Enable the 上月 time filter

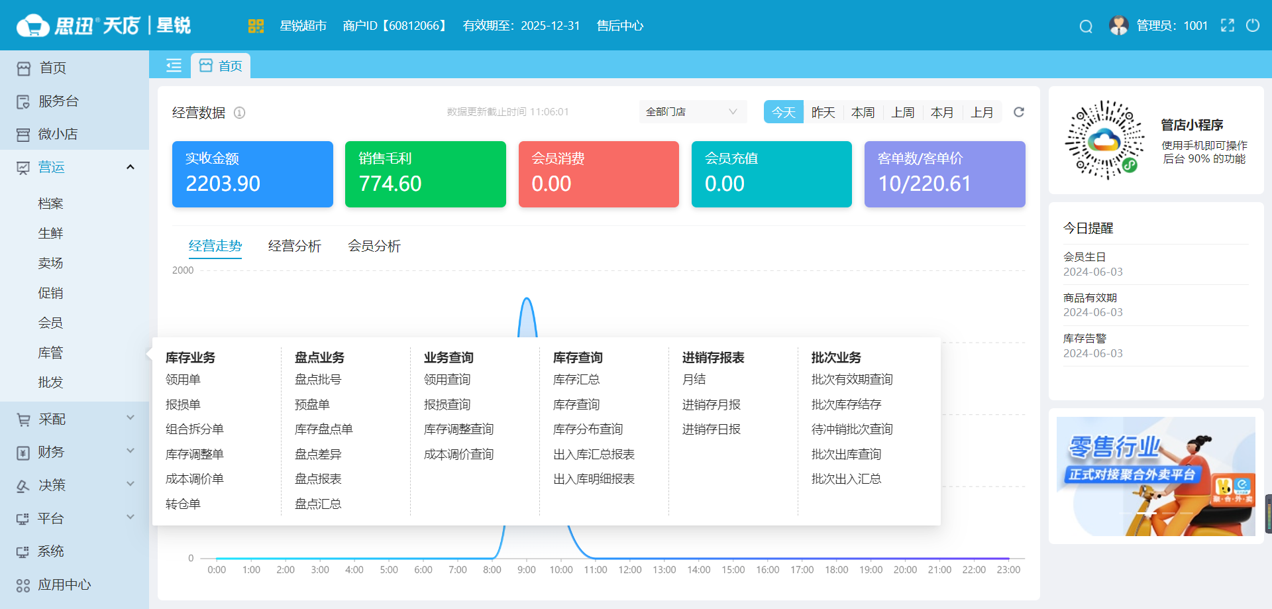pyautogui.click(x=982, y=112)
